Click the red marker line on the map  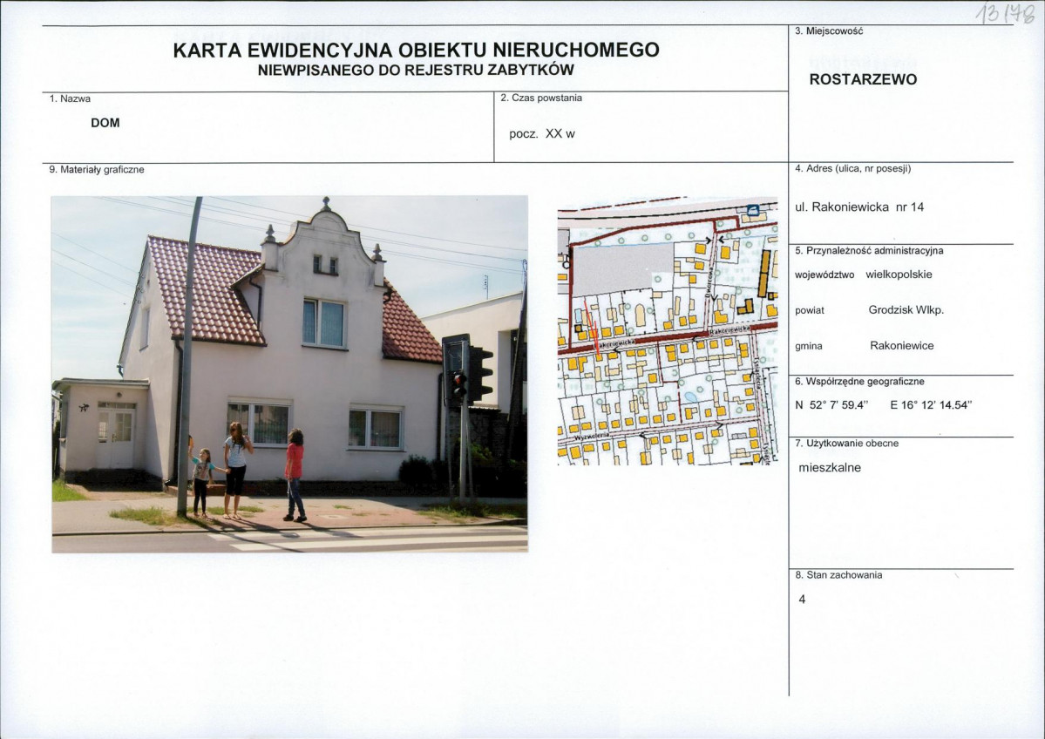[590, 324]
